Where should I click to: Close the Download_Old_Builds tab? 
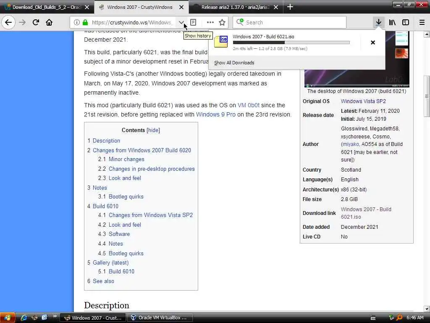(x=87, y=7)
